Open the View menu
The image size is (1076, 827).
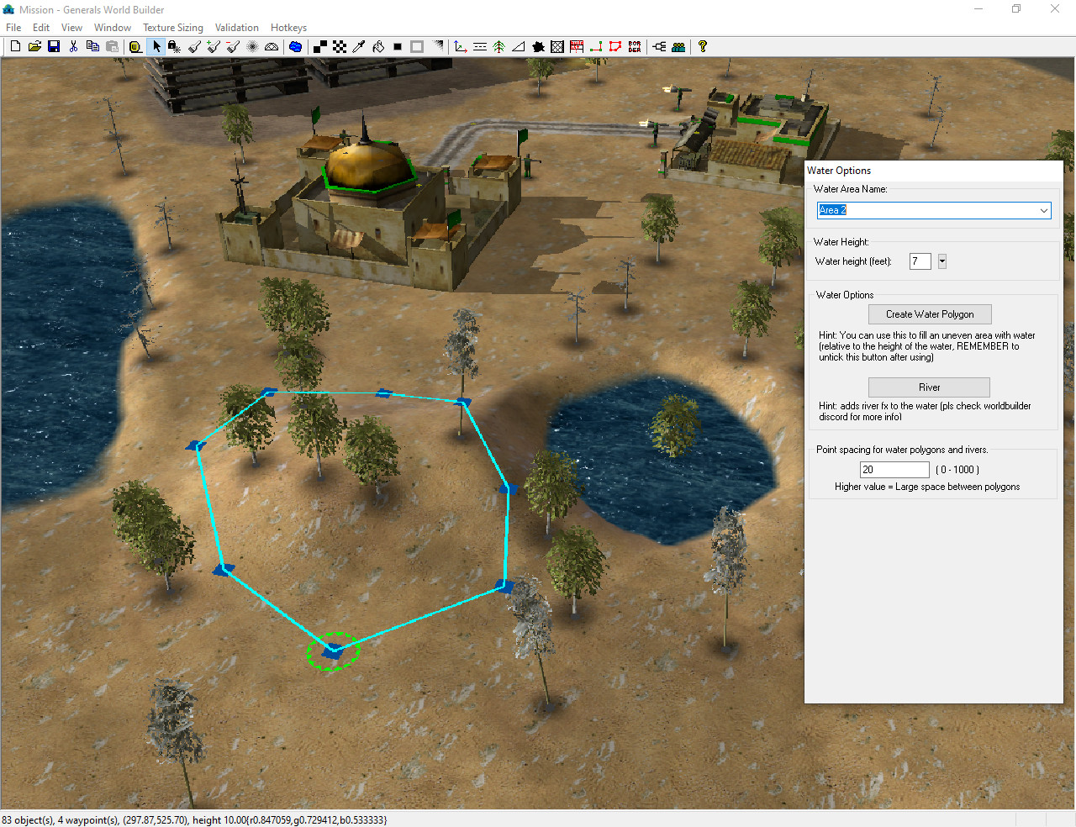point(71,28)
